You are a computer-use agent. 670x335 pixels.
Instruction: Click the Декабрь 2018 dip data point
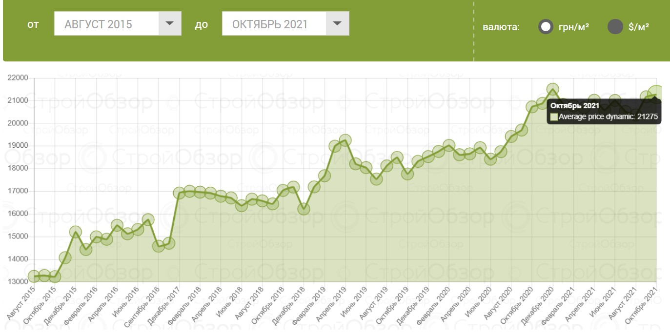304,209
